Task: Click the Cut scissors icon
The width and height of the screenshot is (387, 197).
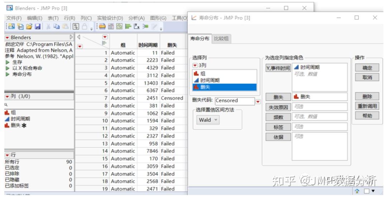Action: 48,27
